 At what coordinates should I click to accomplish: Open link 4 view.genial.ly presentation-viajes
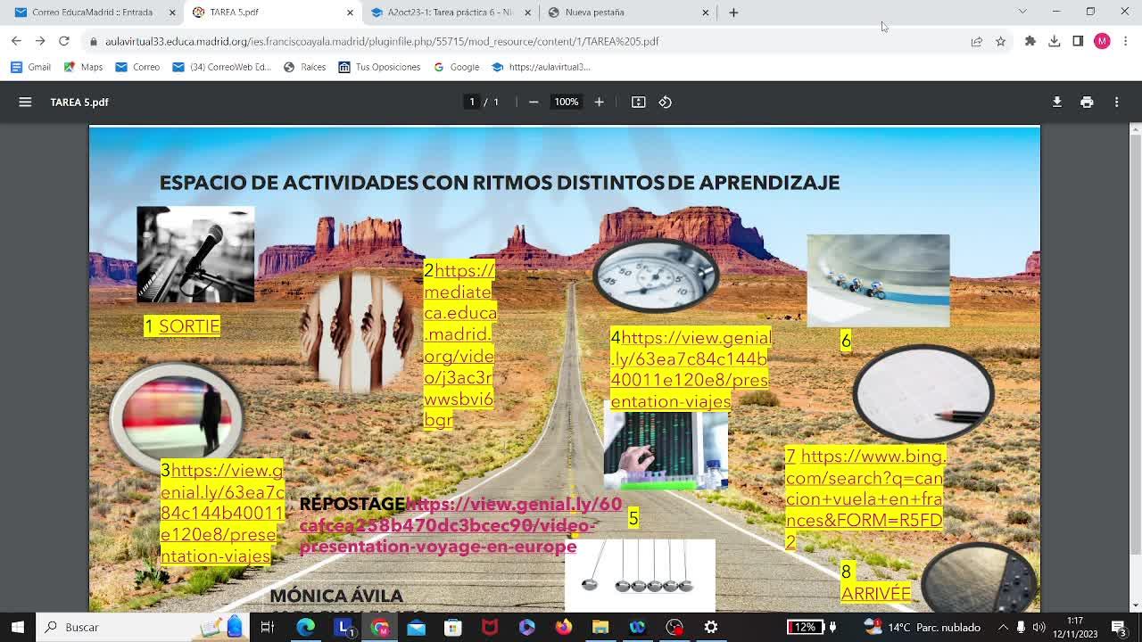pos(691,369)
